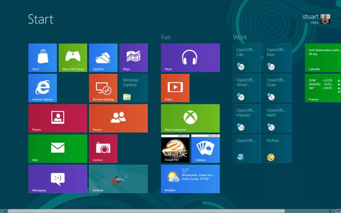Open Remote Desktop

click(x=103, y=88)
